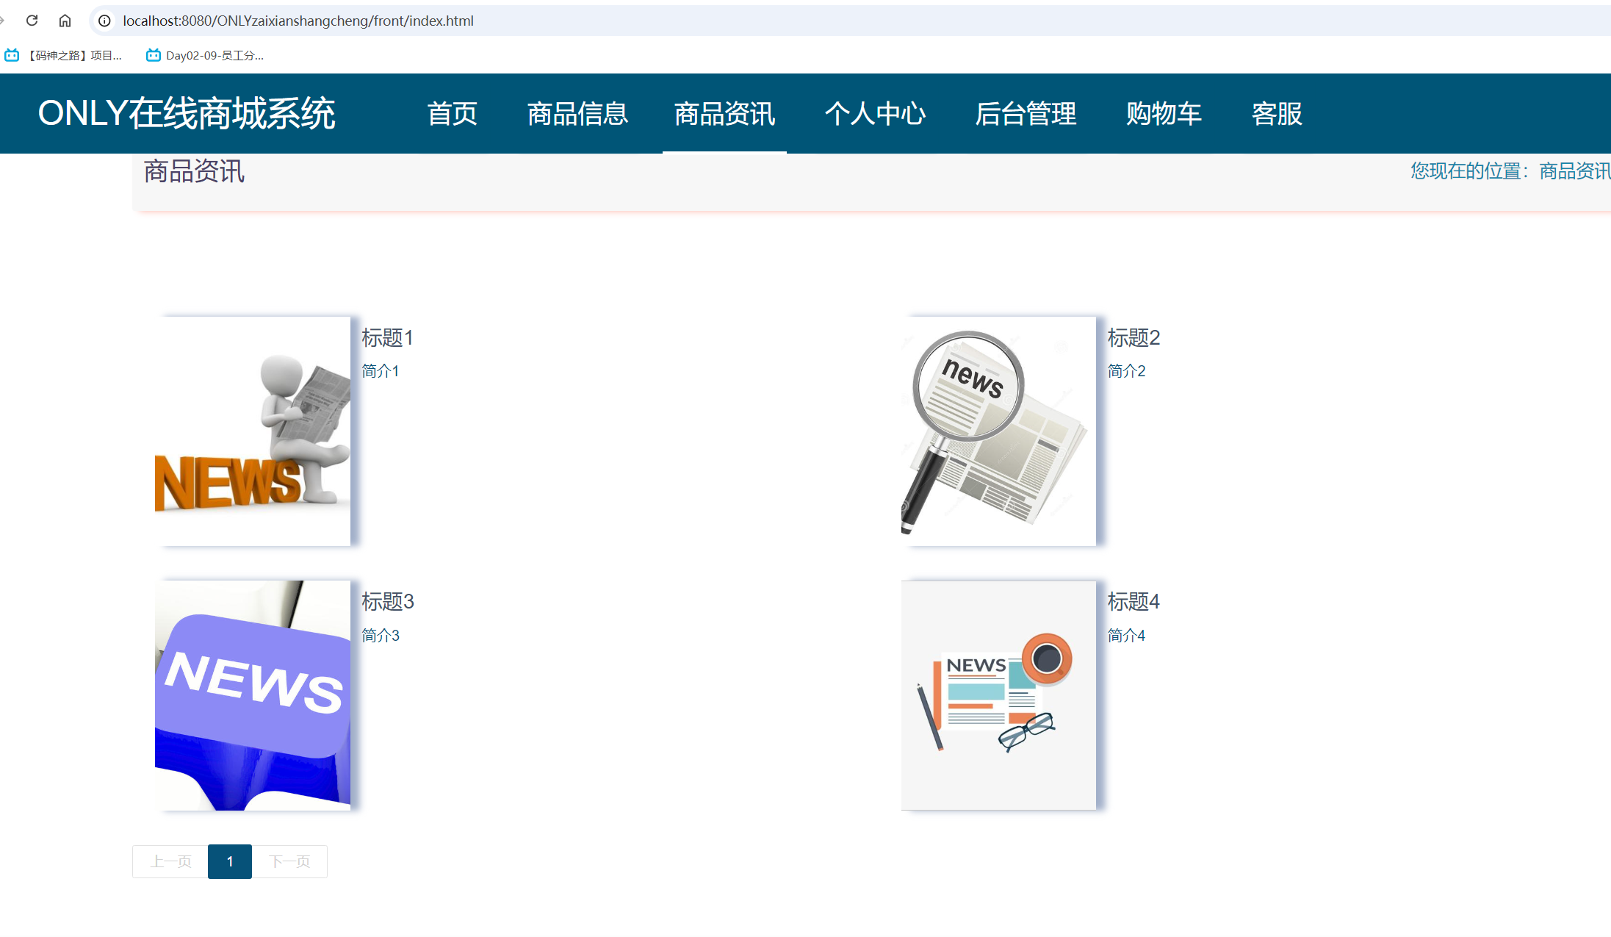The width and height of the screenshot is (1611, 937).
Task: Open the NEWS figure thumbnail for 标题1
Action: click(x=253, y=431)
